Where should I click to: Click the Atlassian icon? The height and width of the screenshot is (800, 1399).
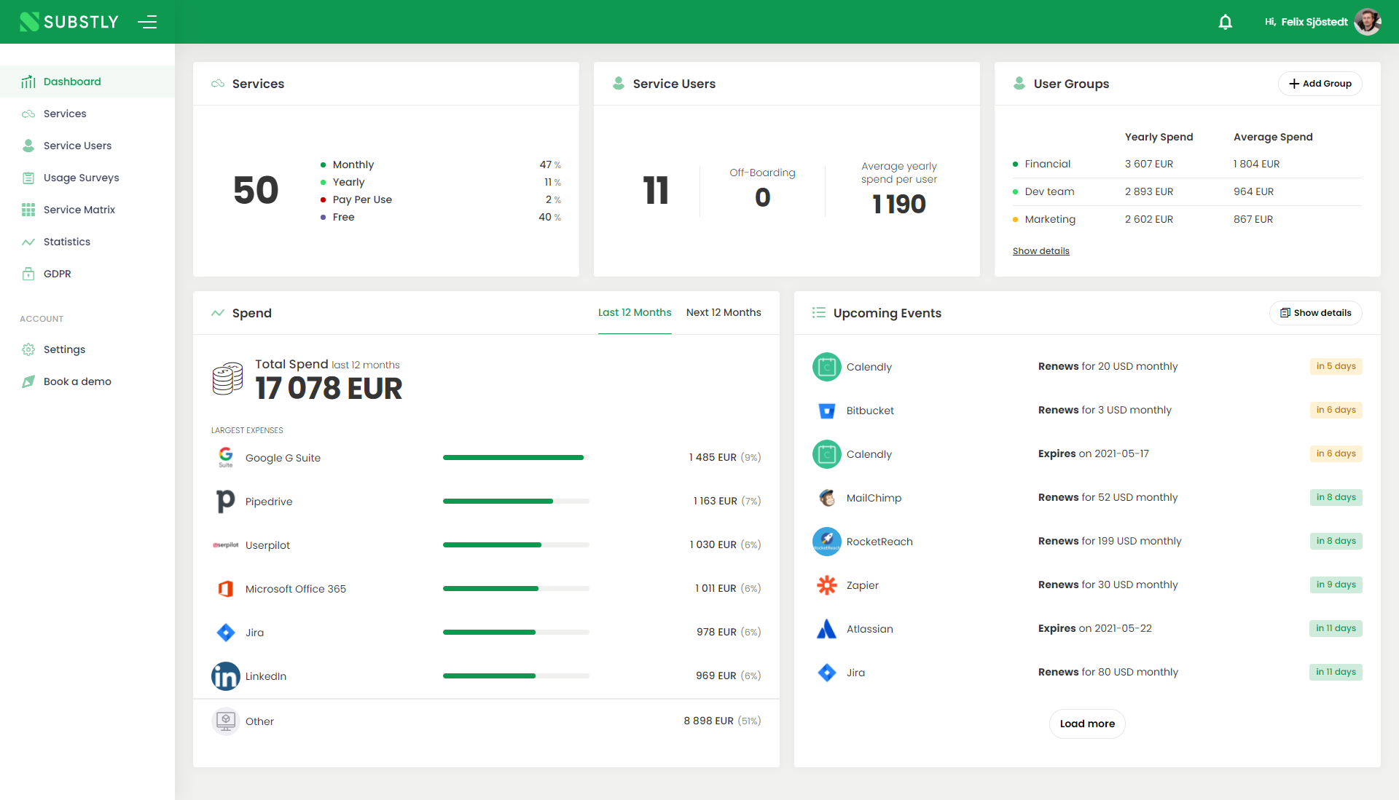(827, 629)
